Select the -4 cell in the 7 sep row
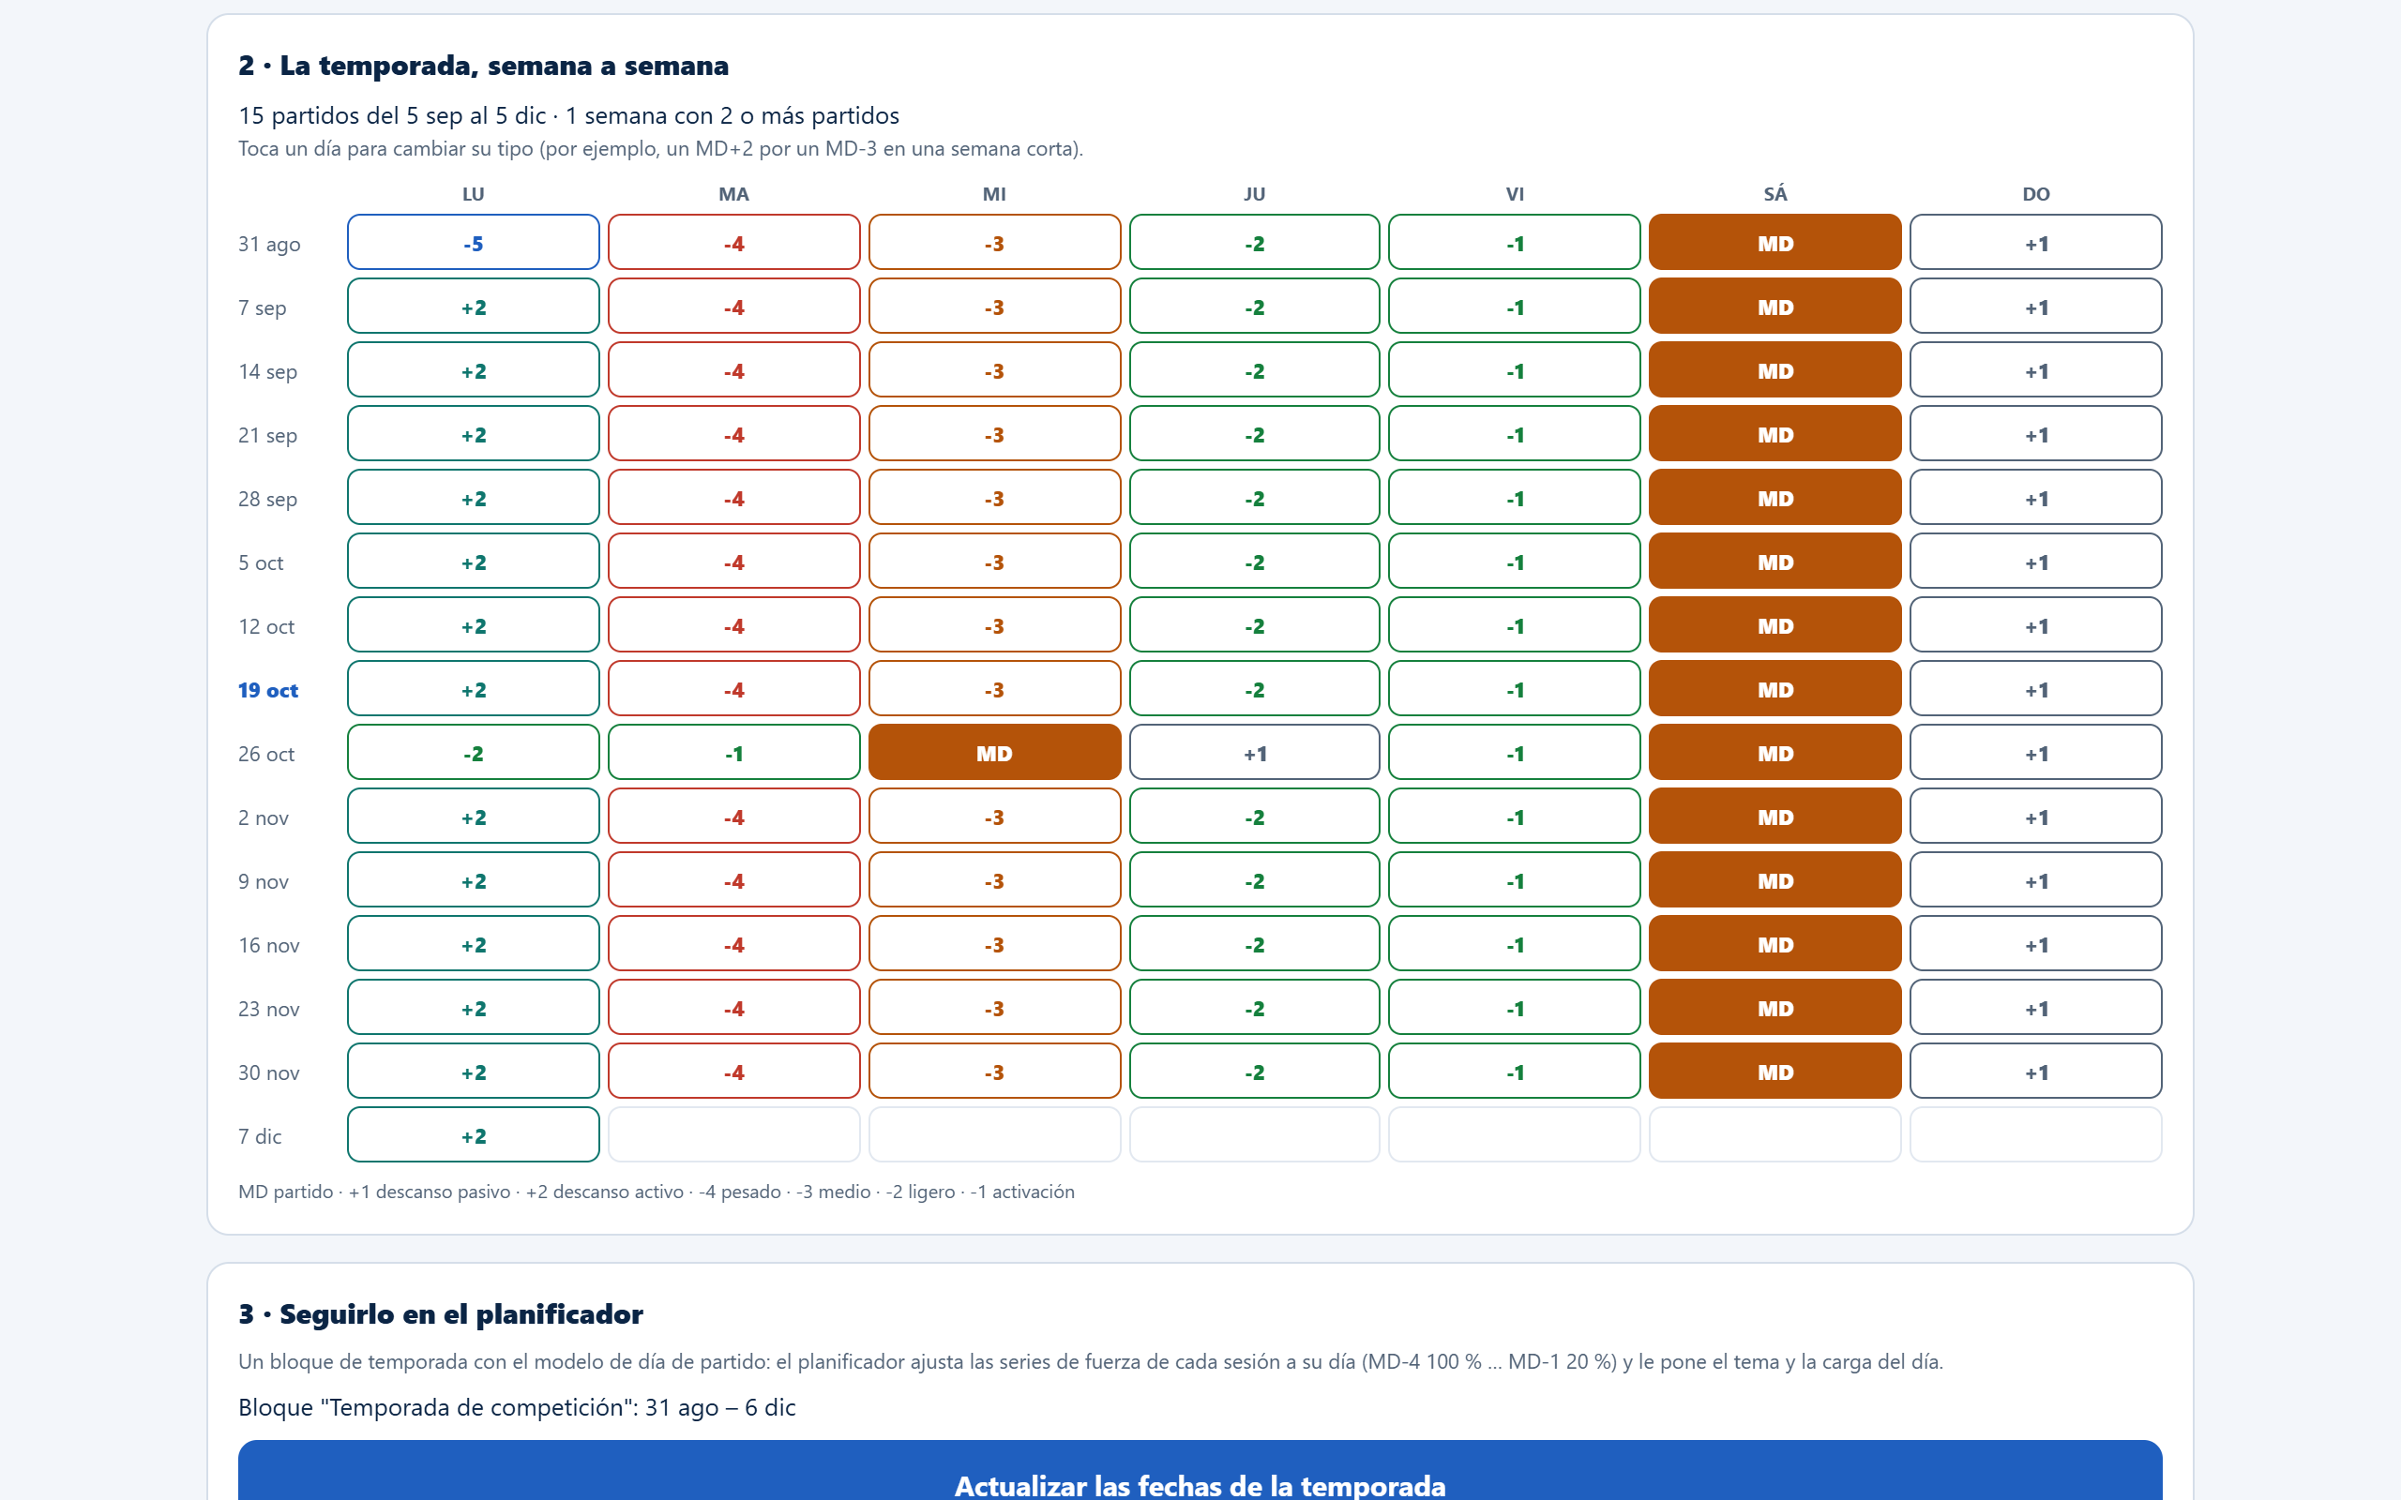The width and height of the screenshot is (2401, 1500). (x=733, y=306)
